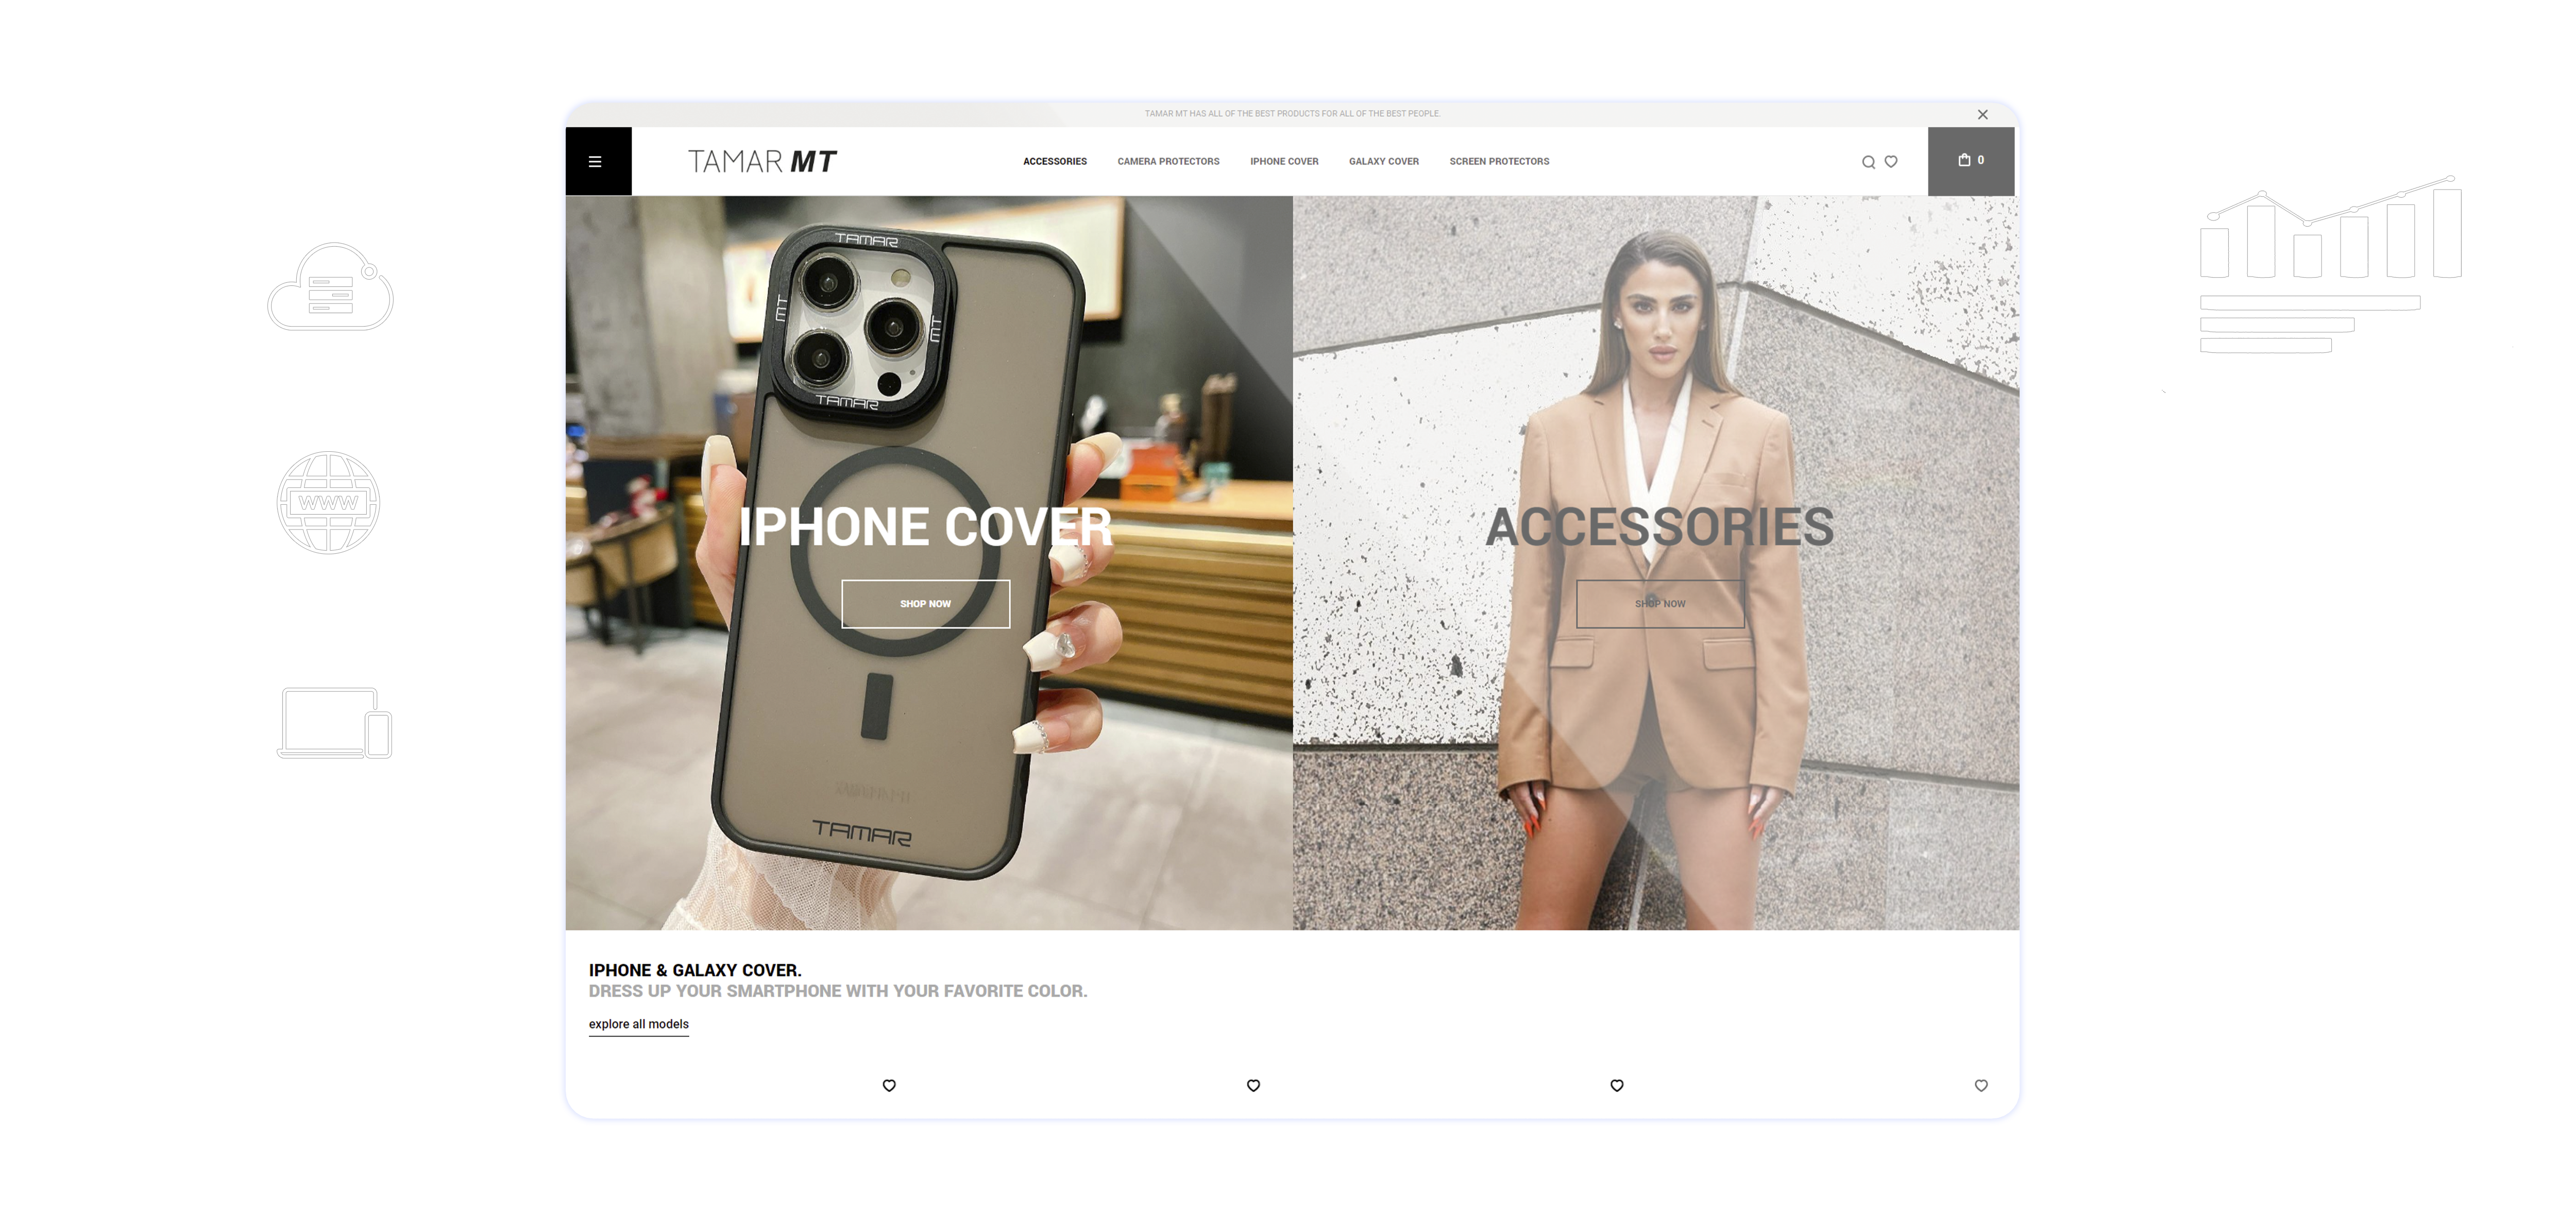Favorite the first product with heart icon
This screenshot has width=2576, height=1226.
(888, 1085)
